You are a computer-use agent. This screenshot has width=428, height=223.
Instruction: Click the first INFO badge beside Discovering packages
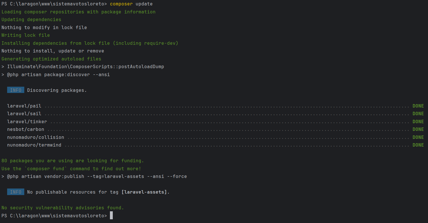click(x=16, y=90)
